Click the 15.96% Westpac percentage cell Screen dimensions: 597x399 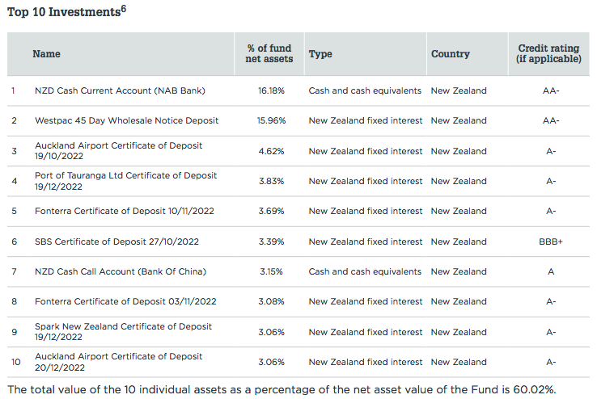(271, 120)
